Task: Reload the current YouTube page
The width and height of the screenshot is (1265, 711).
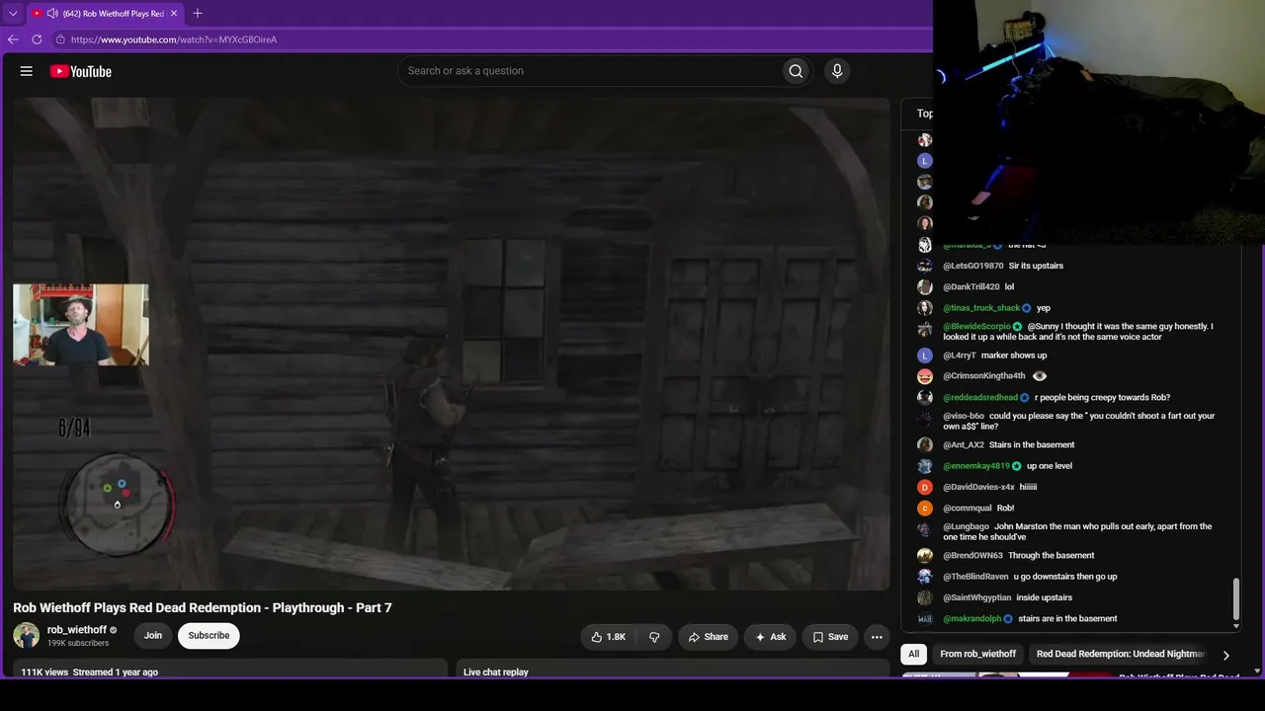Action: (37, 39)
